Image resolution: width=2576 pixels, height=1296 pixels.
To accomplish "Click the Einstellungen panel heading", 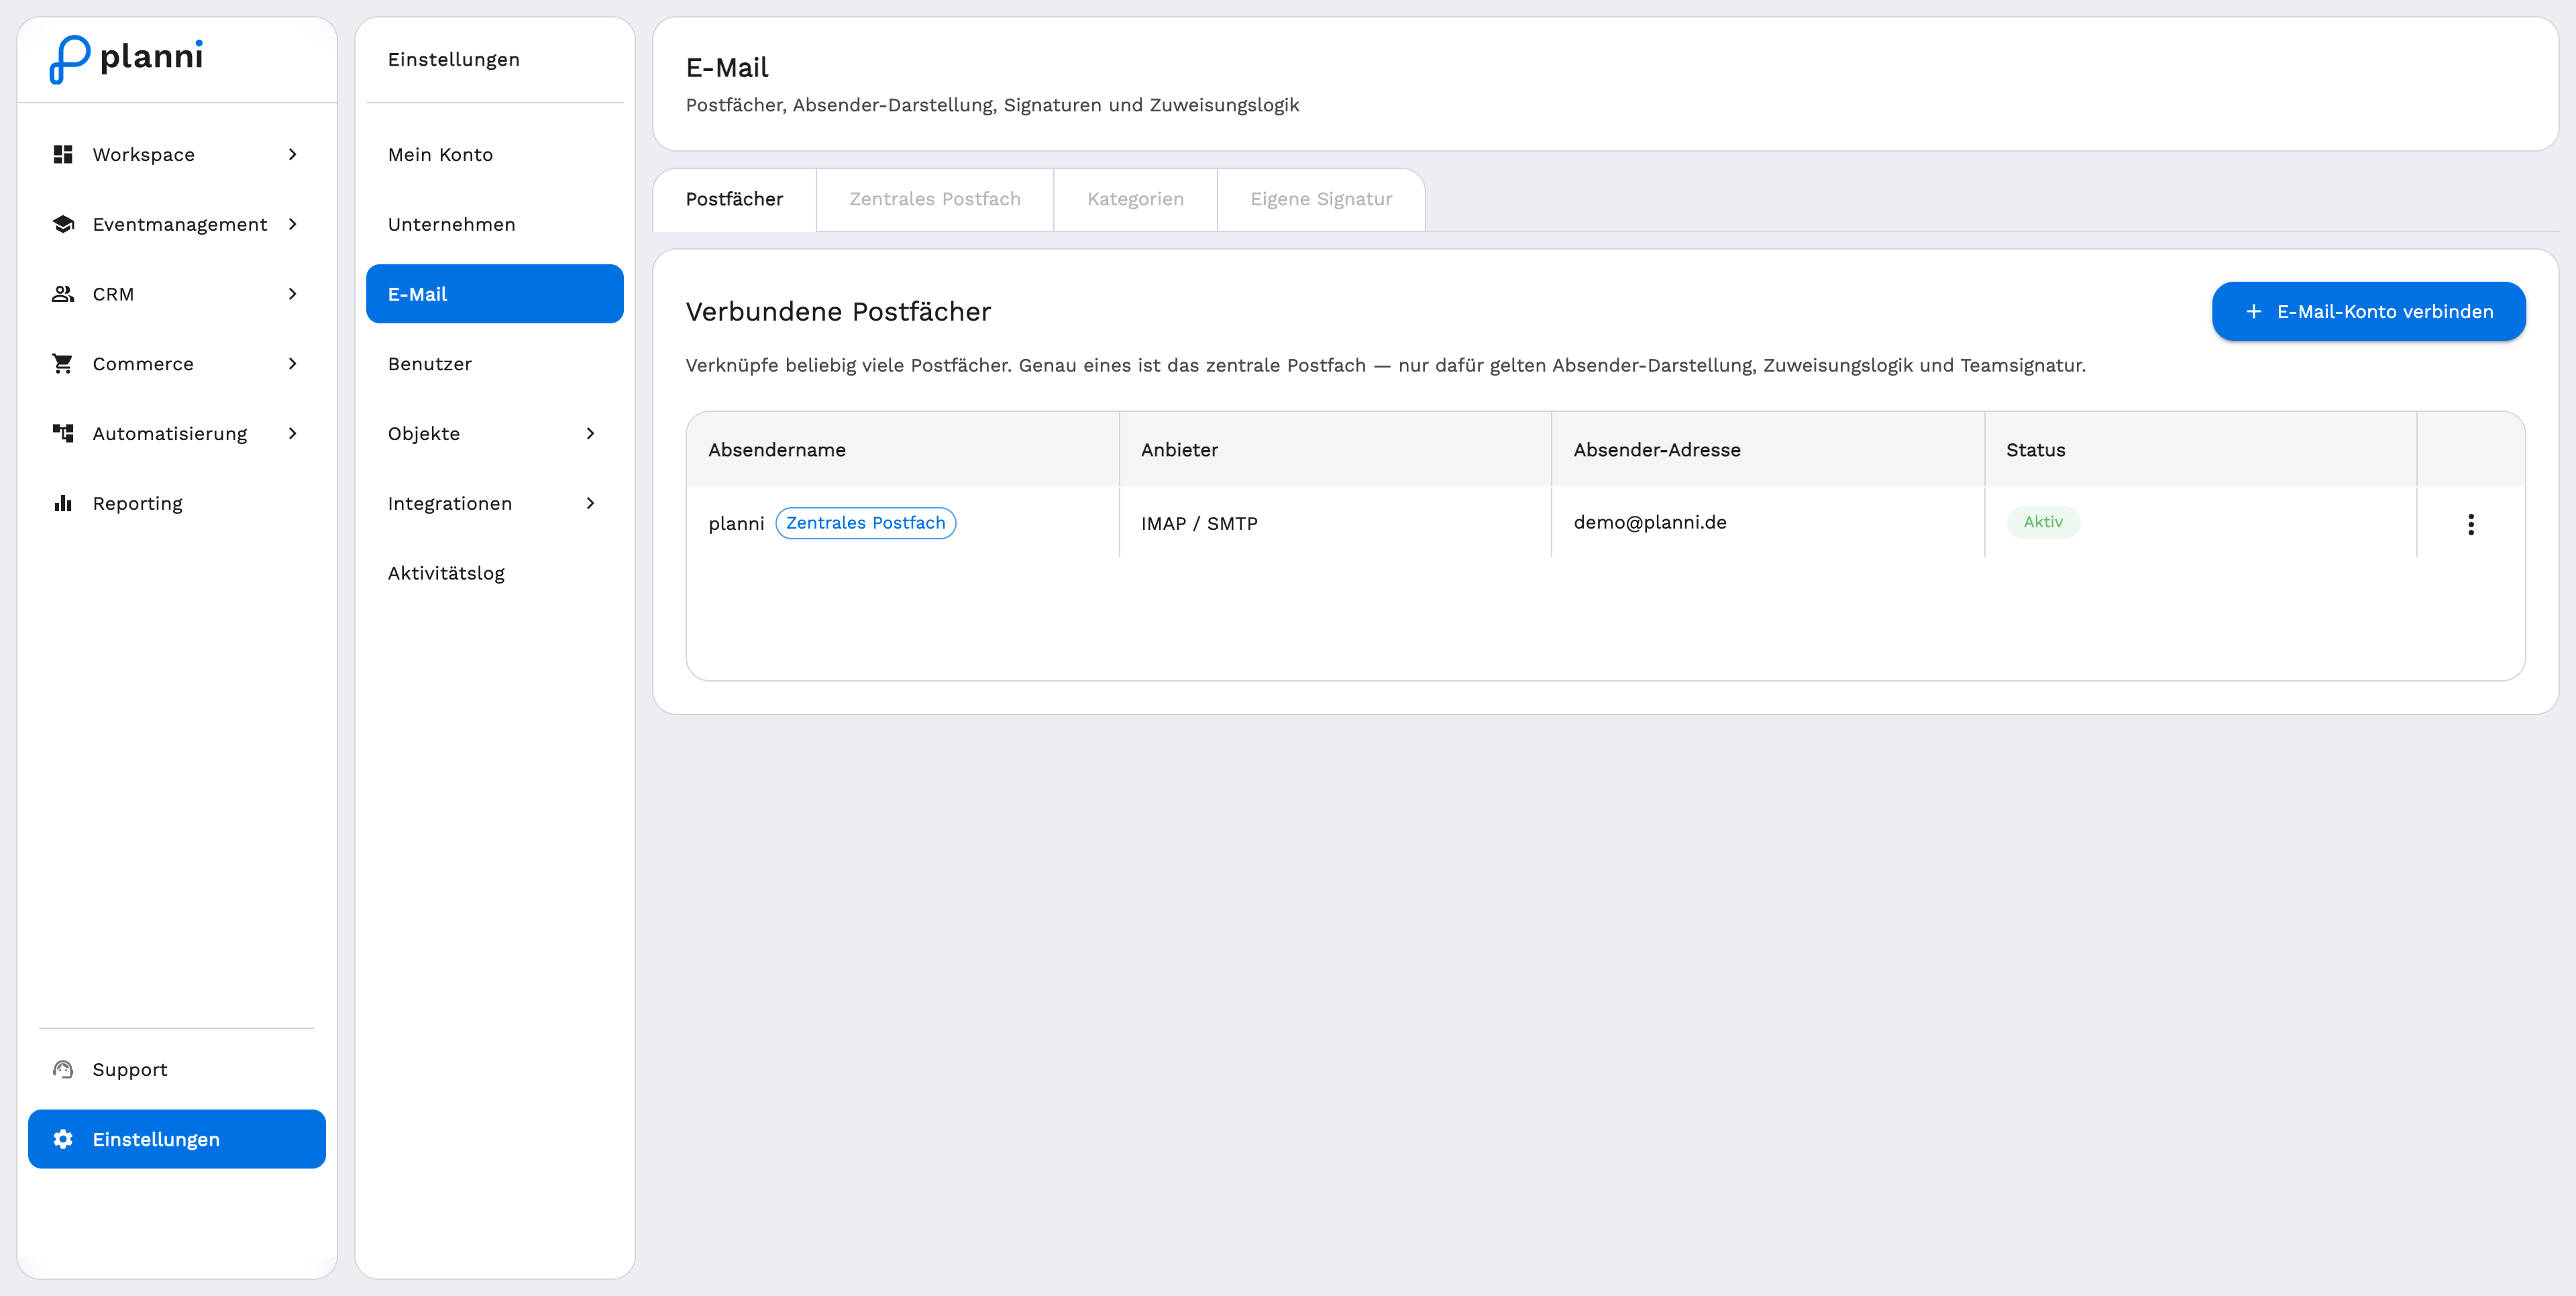I will [454, 59].
